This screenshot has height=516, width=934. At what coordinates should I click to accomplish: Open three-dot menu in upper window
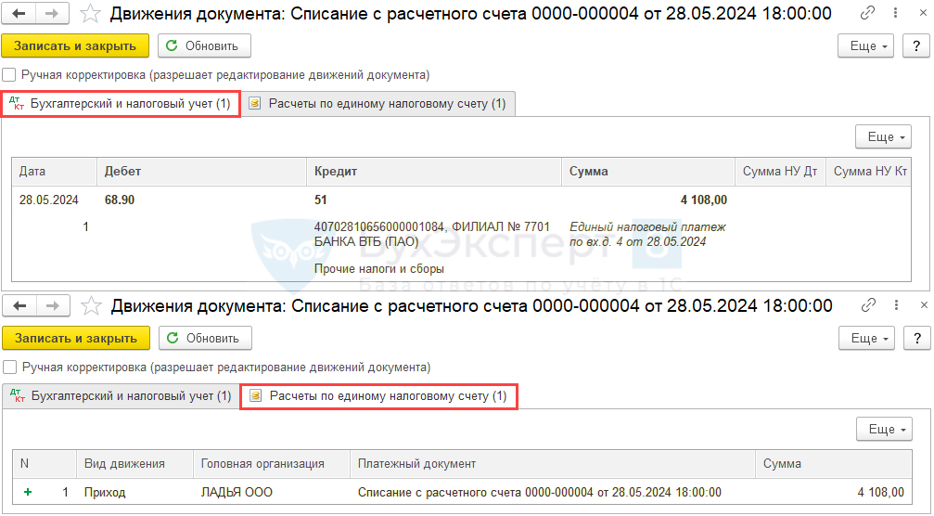tap(895, 12)
